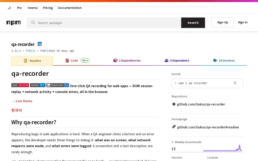
Task: Click the magnifying glass search icon
Action: [x=33, y=23]
